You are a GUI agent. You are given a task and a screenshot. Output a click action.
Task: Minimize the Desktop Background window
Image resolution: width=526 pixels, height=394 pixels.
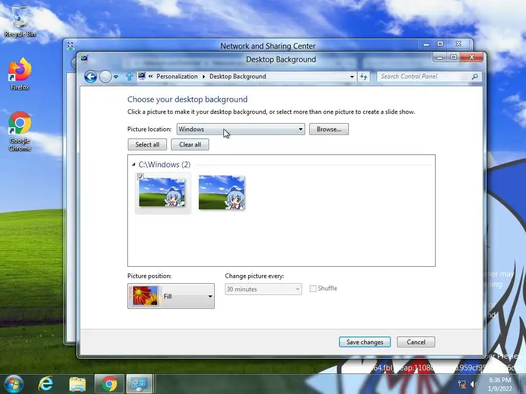[x=440, y=57]
